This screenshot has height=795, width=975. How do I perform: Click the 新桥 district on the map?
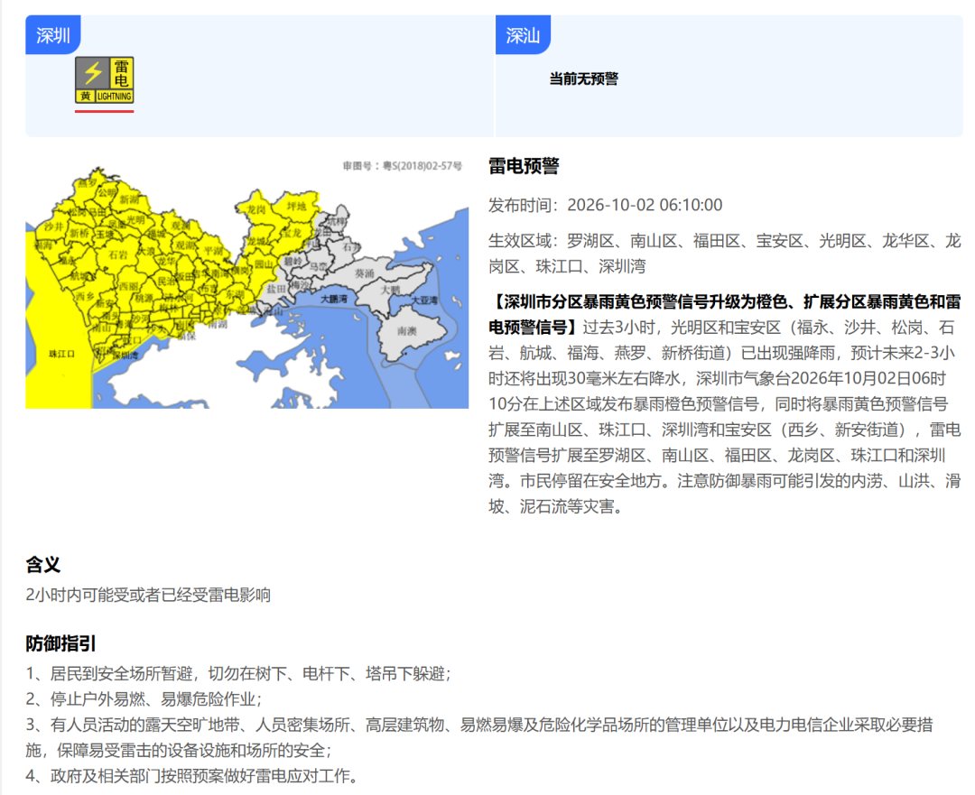pos(79,233)
